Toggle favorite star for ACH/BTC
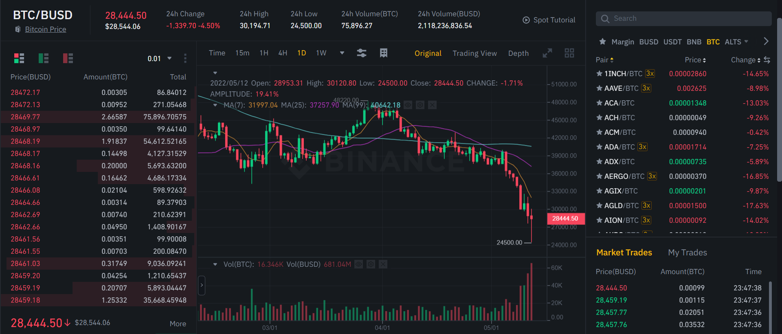Viewport: 782px width, 334px height. (599, 118)
